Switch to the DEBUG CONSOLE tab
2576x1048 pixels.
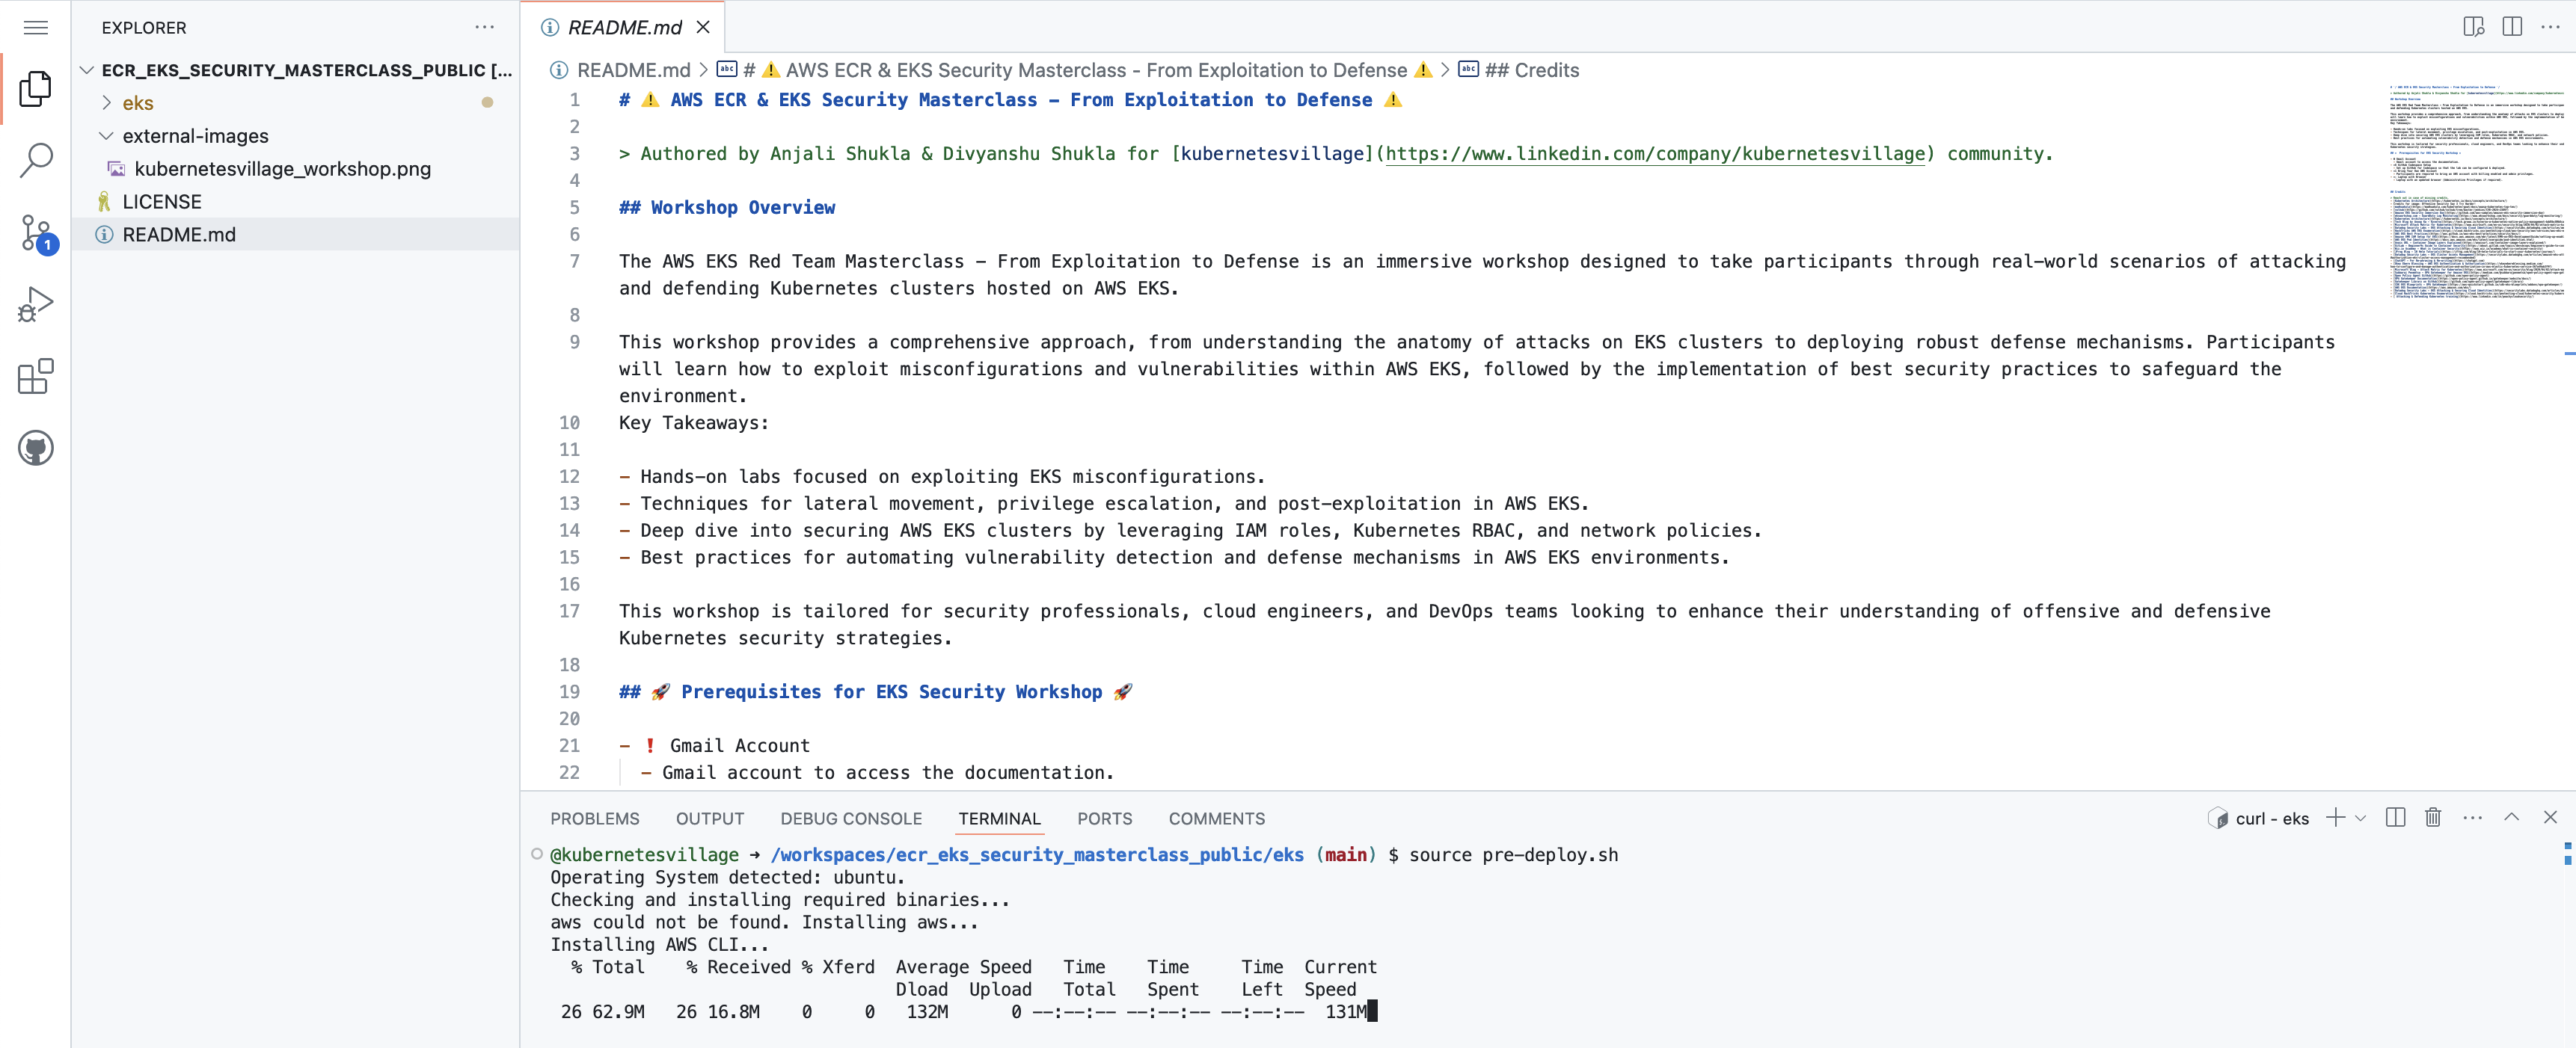851,819
